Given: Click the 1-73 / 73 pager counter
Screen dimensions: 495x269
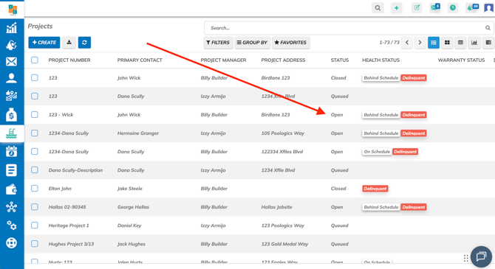Looking at the screenshot, I should tap(389, 43).
